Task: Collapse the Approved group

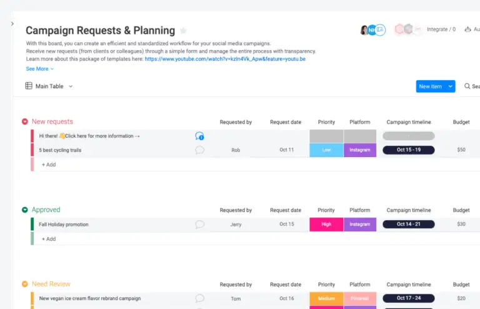Action: coord(25,210)
